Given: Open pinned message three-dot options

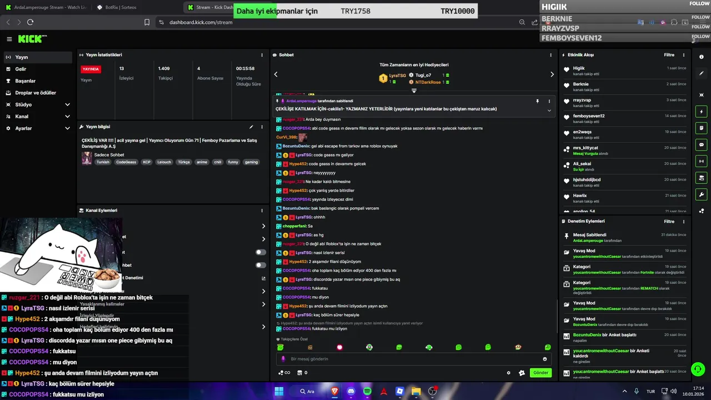Looking at the screenshot, I should 549,101.
